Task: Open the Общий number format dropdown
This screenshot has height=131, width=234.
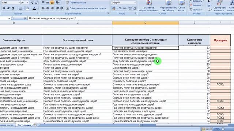Action: 135,3
